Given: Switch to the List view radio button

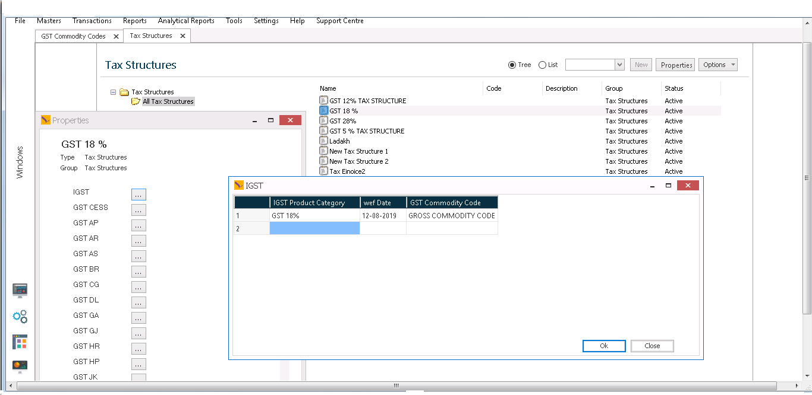Looking at the screenshot, I should point(542,65).
